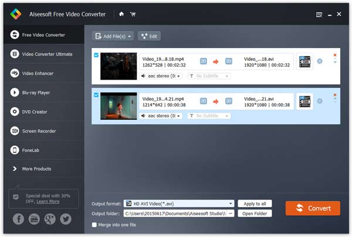Open the YouTube social icon
The image size is (352, 237).
(34, 219)
